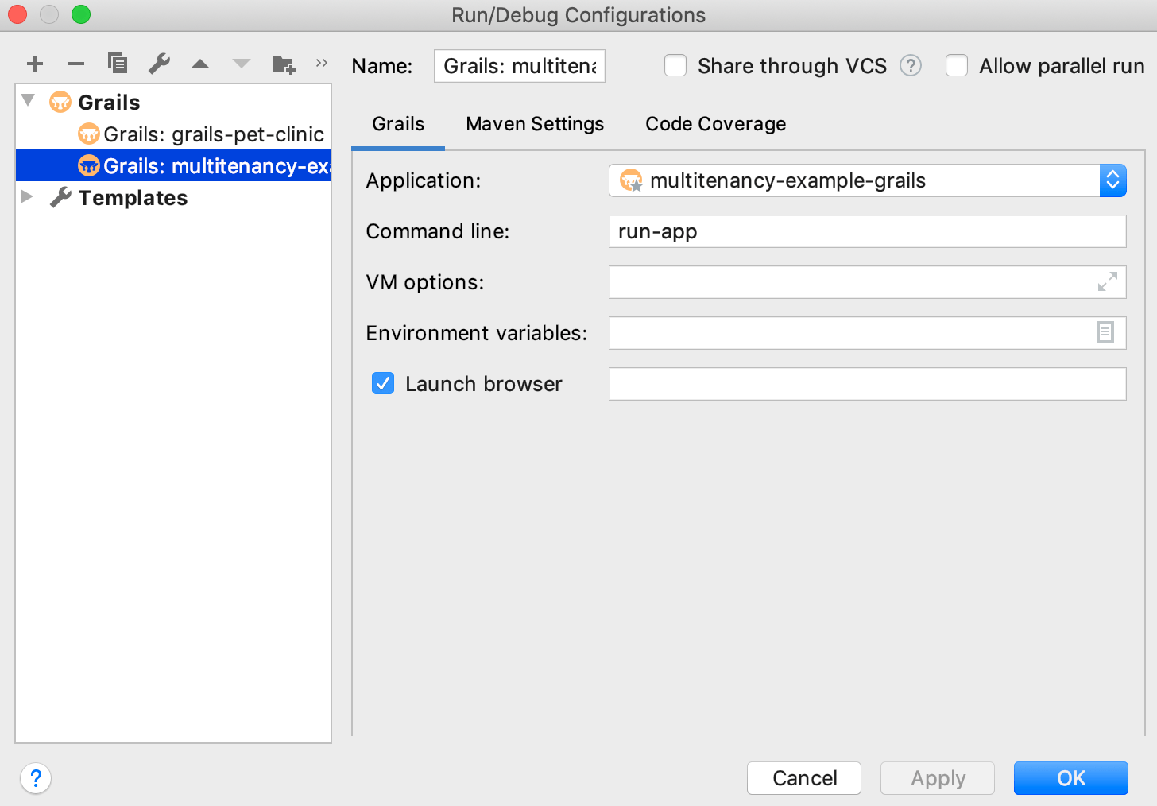Uncheck the Launch browser checkbox
The width and height of the screenshot is (1157, 806).
(x=383, y=383)
